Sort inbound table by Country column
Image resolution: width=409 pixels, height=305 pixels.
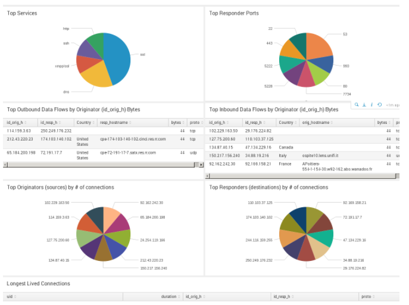(288, 122)
